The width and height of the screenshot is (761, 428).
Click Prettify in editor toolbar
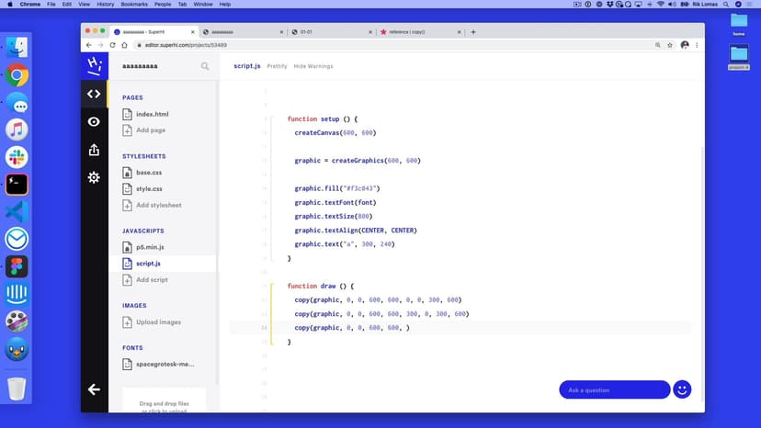click(277, 66)
